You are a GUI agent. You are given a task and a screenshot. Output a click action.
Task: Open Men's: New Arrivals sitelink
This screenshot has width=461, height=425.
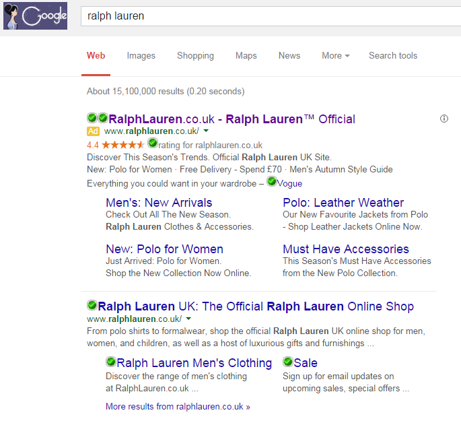coord(159,203)
